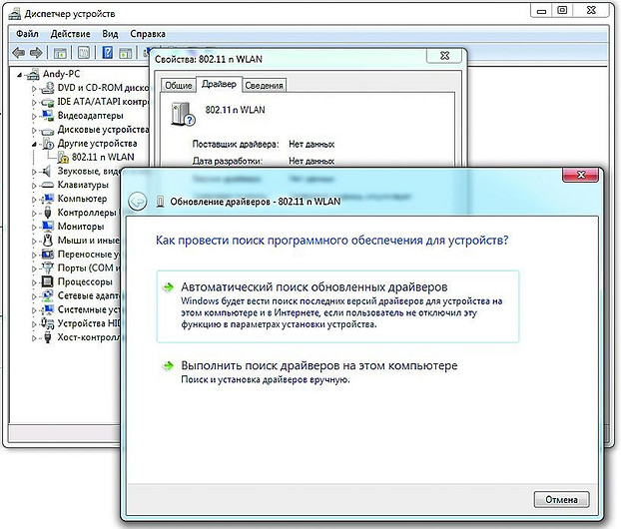
Task: Switch to the Общие tab
Action: [178, 85]
